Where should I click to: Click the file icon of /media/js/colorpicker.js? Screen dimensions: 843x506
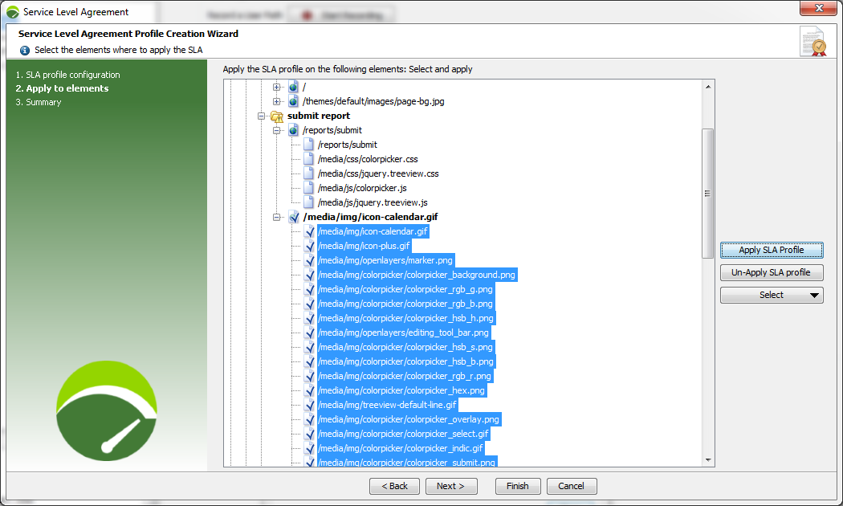coord(308,188)
